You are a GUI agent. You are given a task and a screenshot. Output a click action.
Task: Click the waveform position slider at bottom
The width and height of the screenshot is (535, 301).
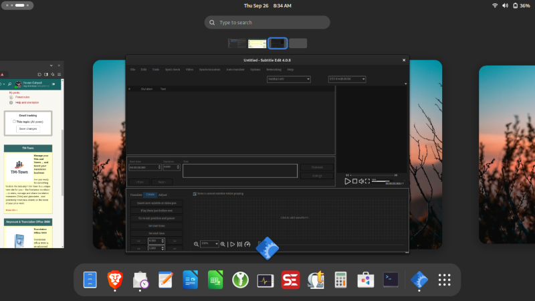(331, 245)
